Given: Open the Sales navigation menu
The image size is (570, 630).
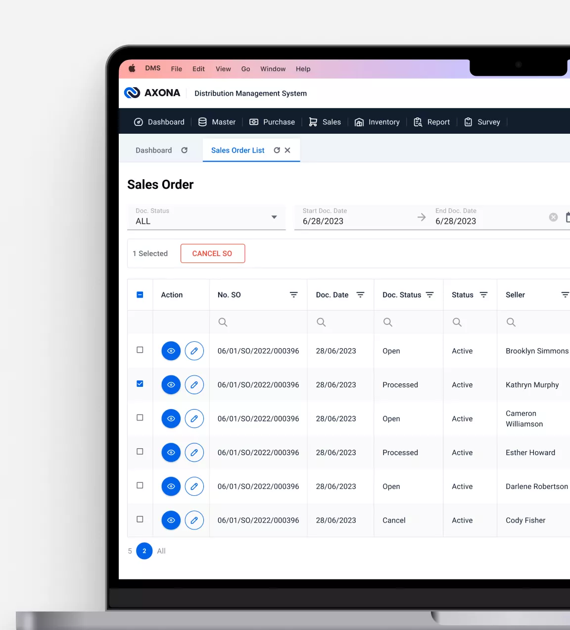Looking at the screenshot, I should pos(325,122).
